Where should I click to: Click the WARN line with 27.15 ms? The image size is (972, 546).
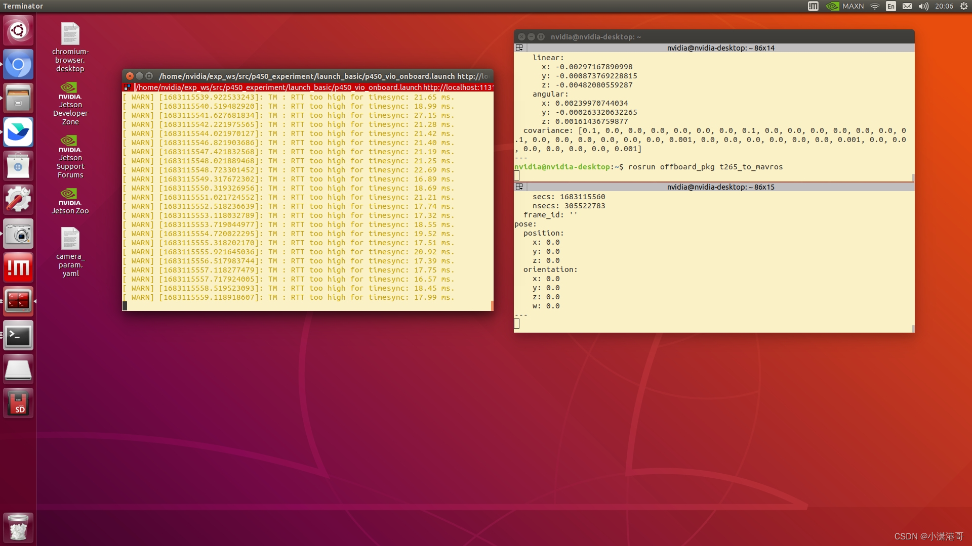click(289, 115)
